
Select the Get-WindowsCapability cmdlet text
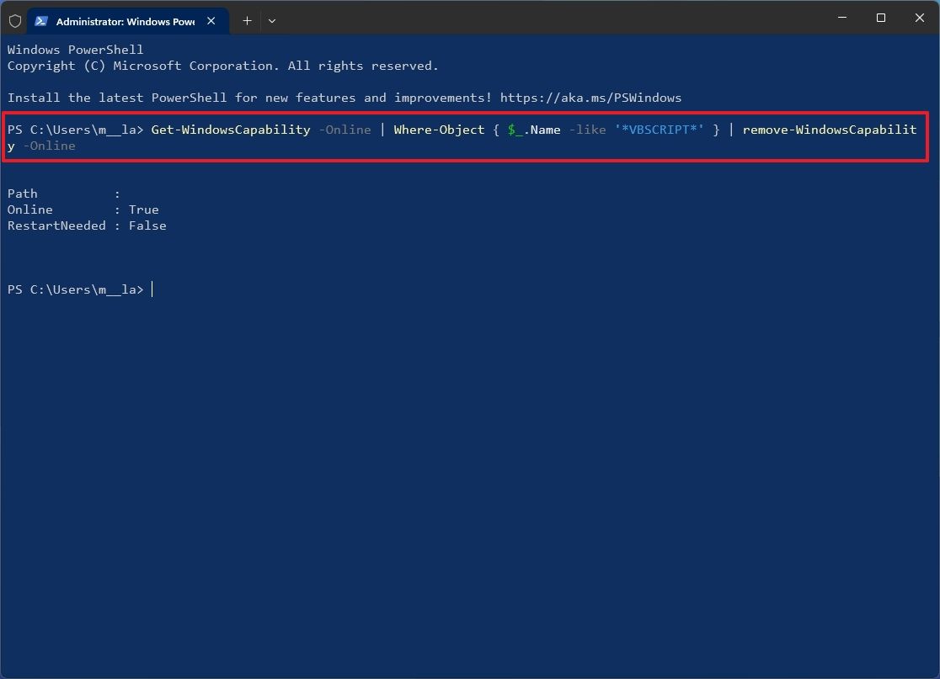pos(231,130)
